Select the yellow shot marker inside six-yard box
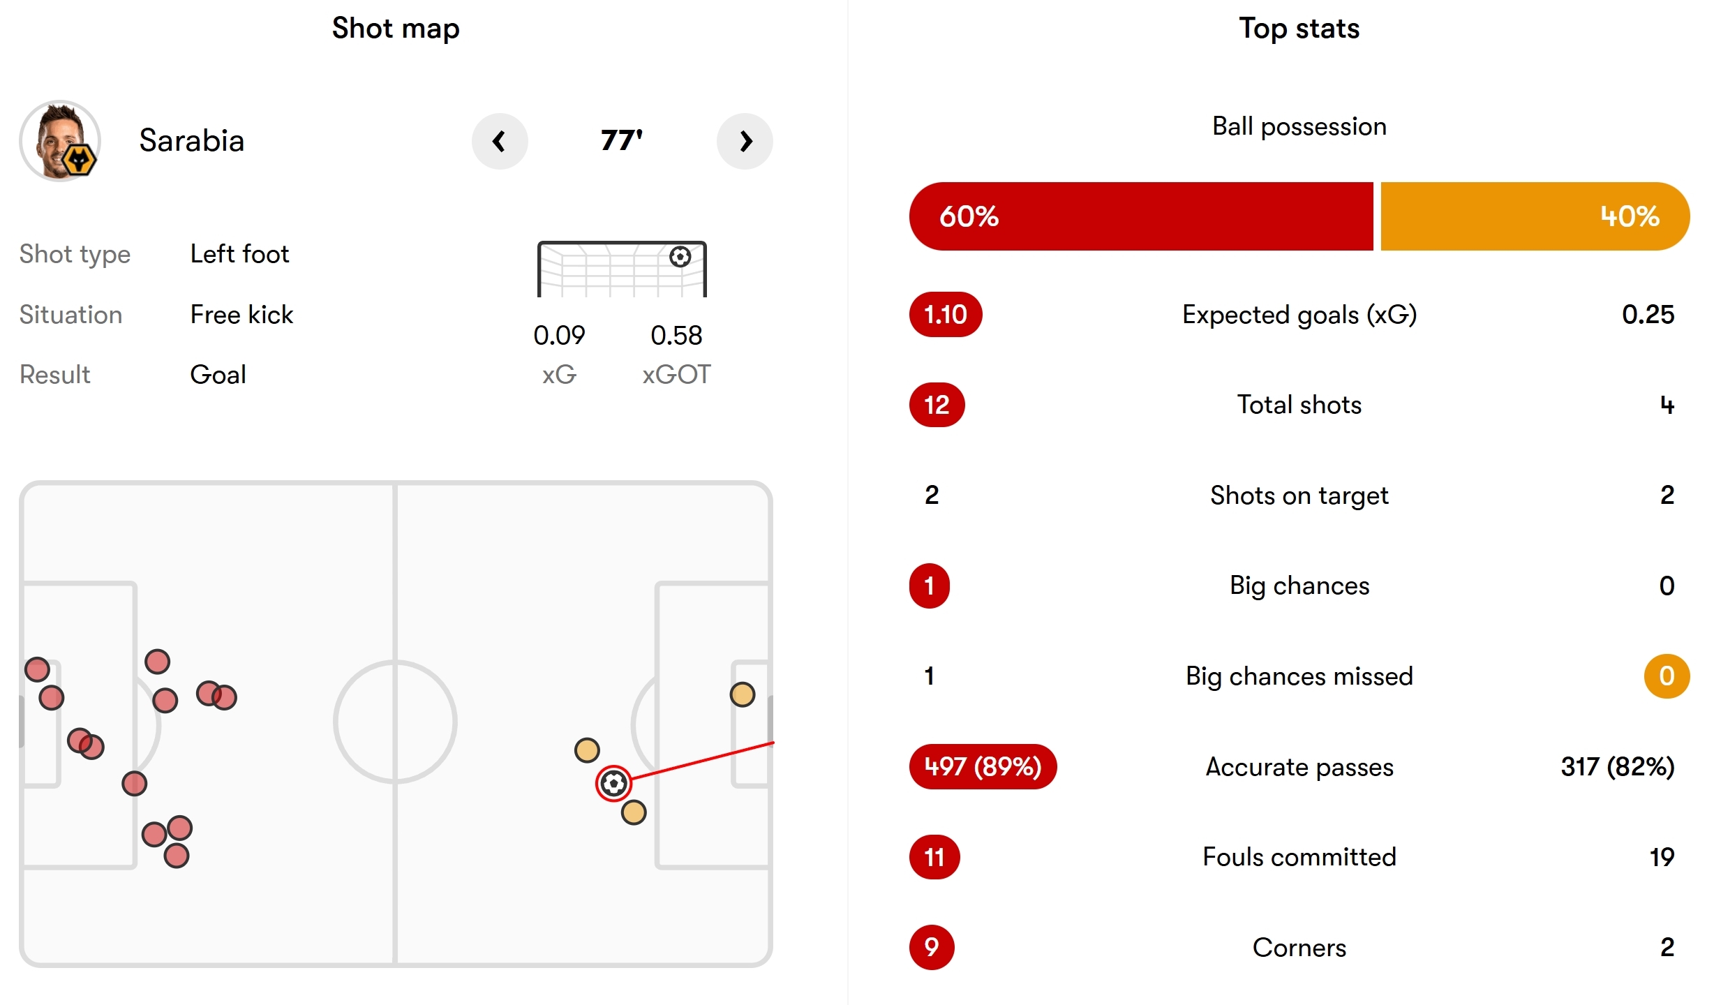Viewport: 1714px width, 1005px height. click(x=743, y=694)
